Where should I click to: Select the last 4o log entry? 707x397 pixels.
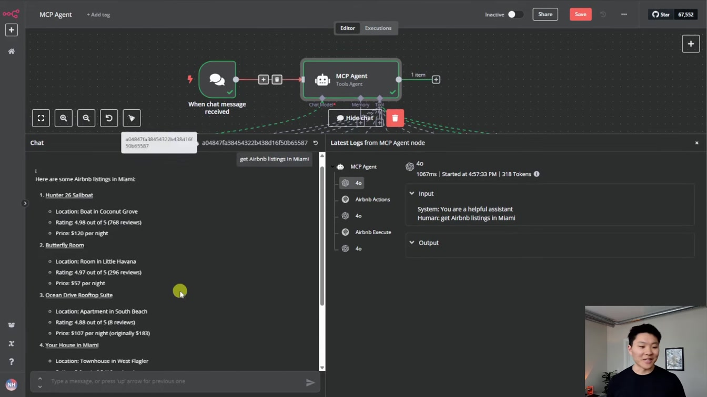[x=352, y=248]
